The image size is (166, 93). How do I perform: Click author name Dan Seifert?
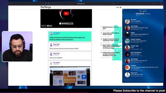[x=57, y=63]
